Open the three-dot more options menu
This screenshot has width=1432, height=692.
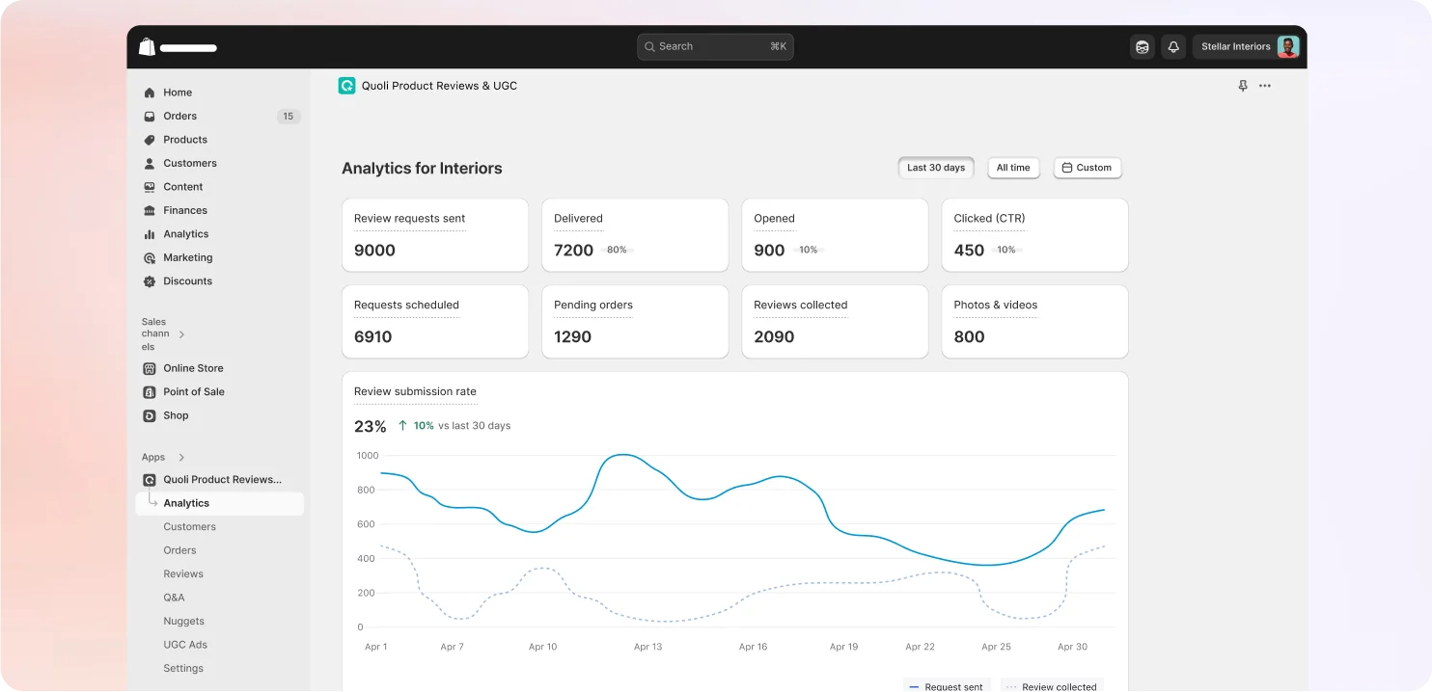tap(1265, 86)
